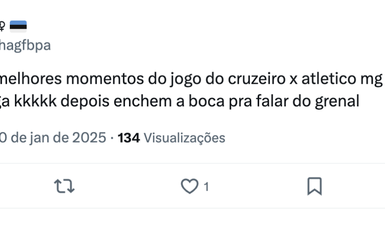This screenshot has width=385, height=225.
Task: Click the Visualizações label
Action: point(184,138)
